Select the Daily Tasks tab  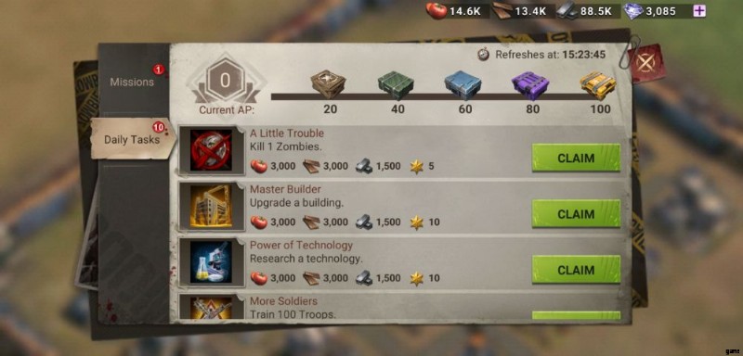(x=133, y=138)
